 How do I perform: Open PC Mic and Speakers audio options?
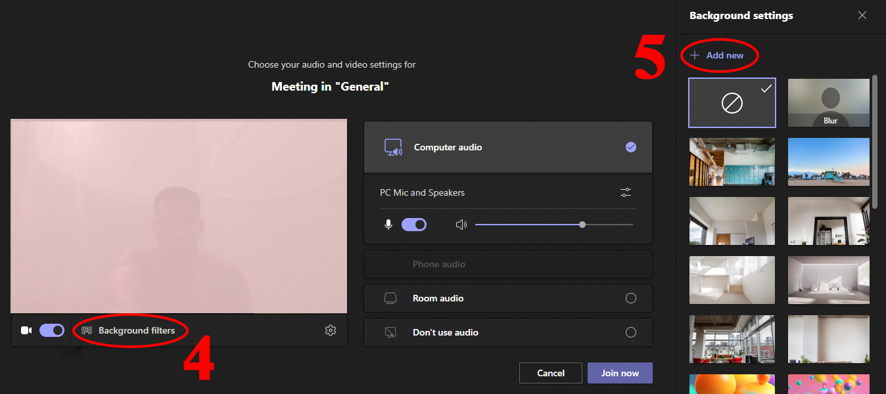pos(626,192)
